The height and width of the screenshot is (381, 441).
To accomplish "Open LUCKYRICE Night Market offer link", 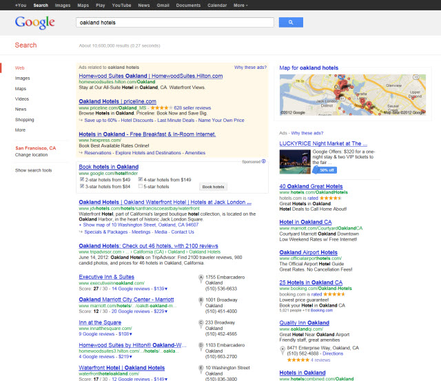I will click(x=323, y=144).
